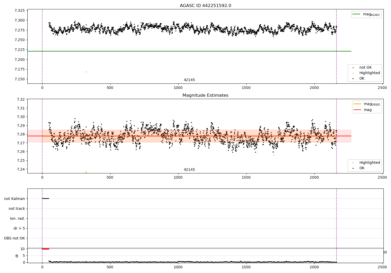Click the green horizontal mag AGASC line
This screenshot has width=391, height=273.
189,51
